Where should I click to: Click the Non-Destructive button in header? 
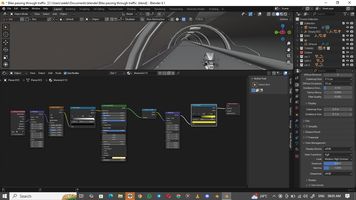click(x=157, y=19)
